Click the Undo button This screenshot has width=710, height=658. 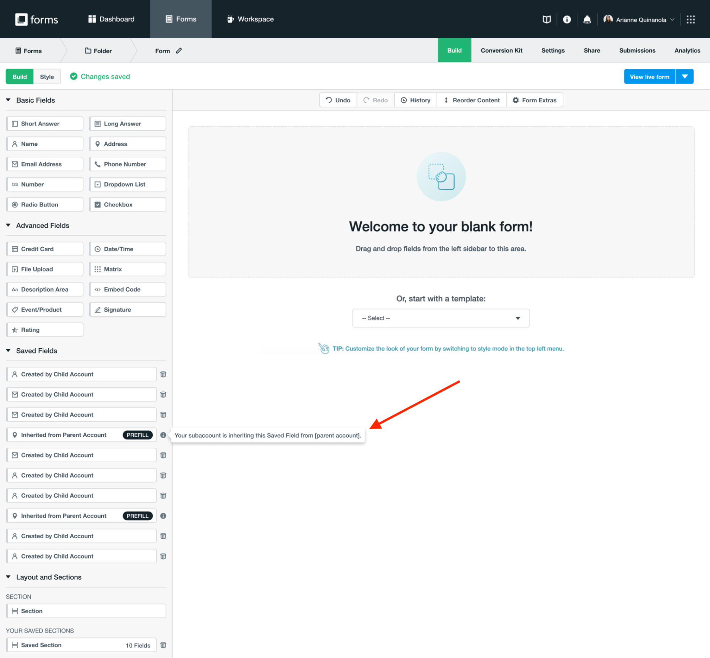pyautogui.click(x=338, y=100)
